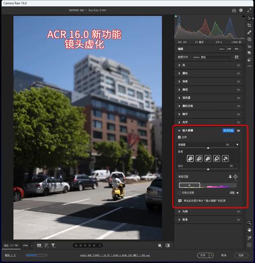Toggle the Lens Blur panel eye visibility
Viewport: 255px width, 263px height.
(x=239, y=130)
